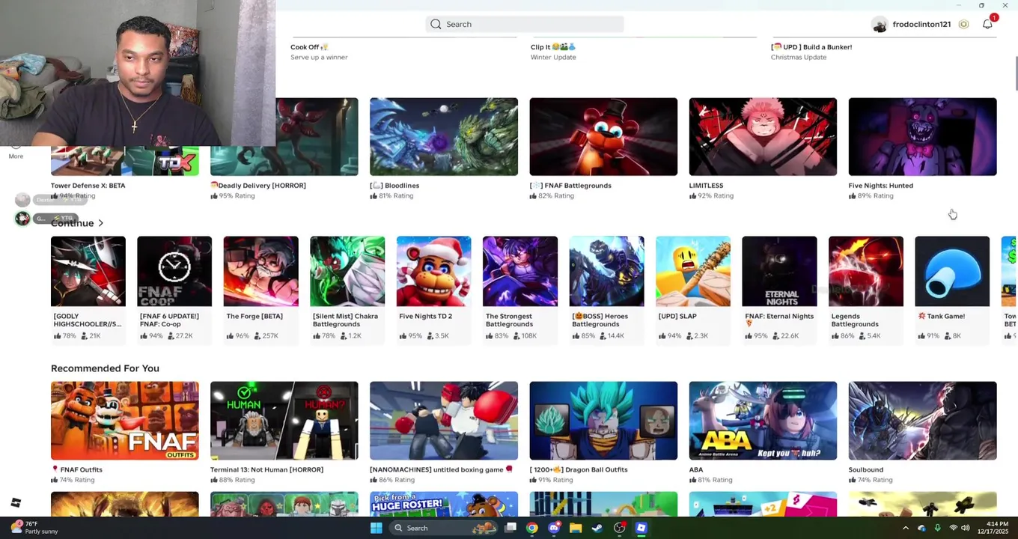1018x539 pixels.
Task: Click Clip It Winter Update title
Action: point(553,47)
